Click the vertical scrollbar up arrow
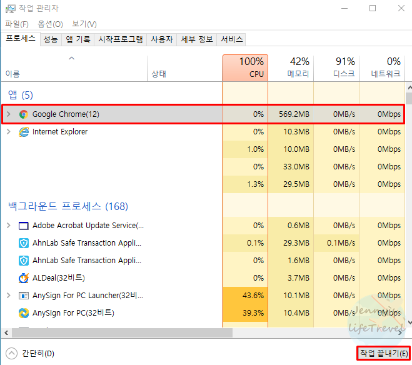Image resolution: width=412 pixels, height=365 pixels. [x=409, y=87]
